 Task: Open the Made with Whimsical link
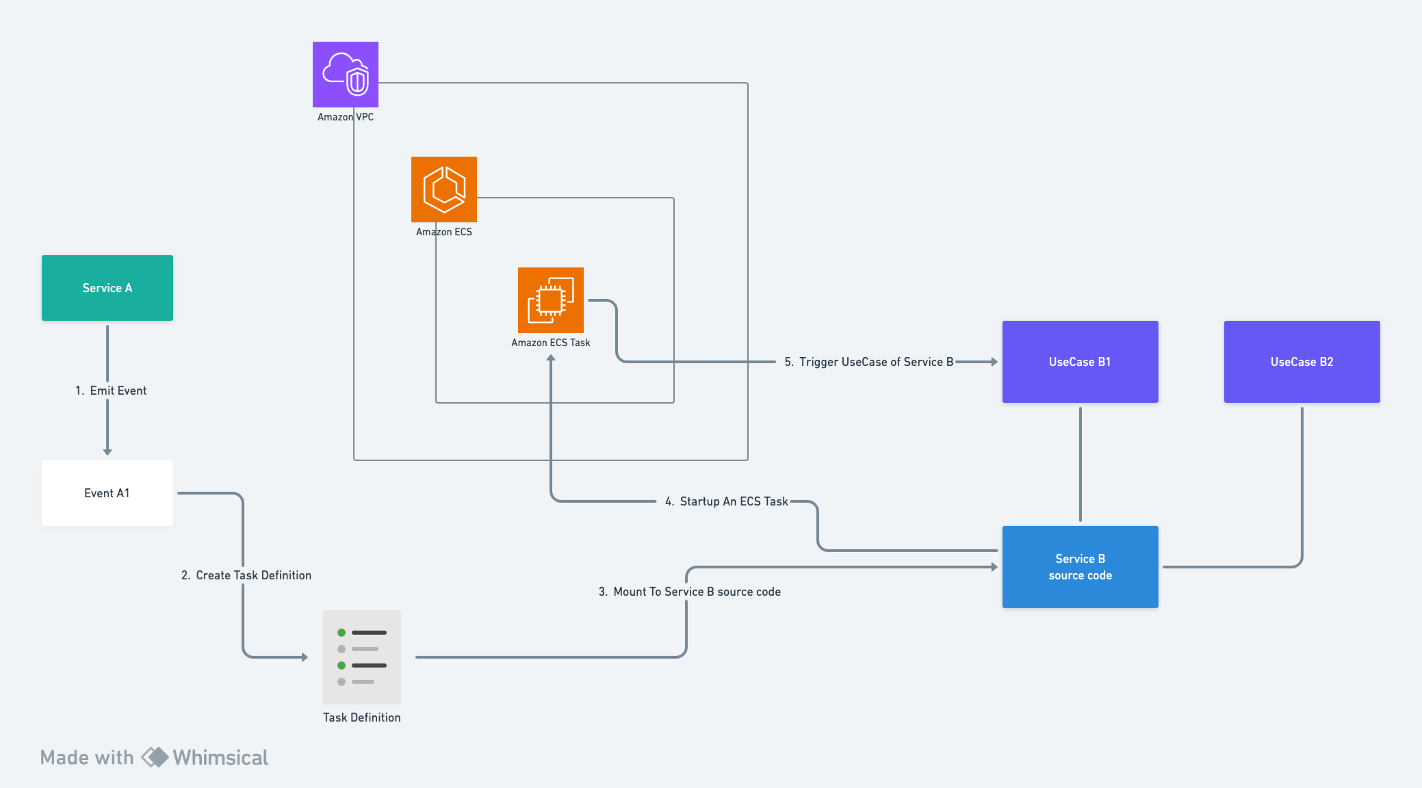click(154, 757)
